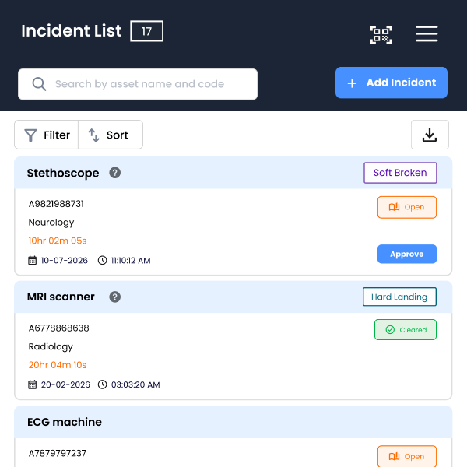The image size is (467, 467).
Task: Click the clock icon beside 11:10:12 AM
Action: (103, 261)
